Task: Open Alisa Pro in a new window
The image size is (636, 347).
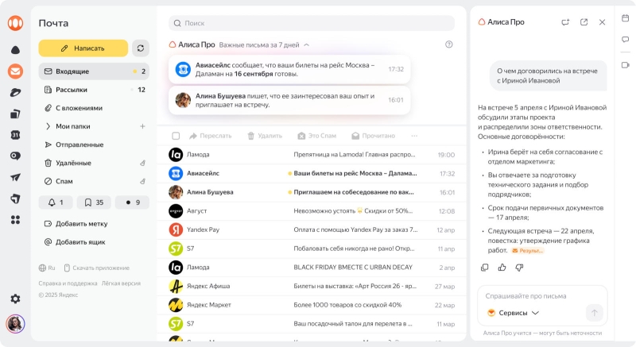Action: (x=584, y=22)
